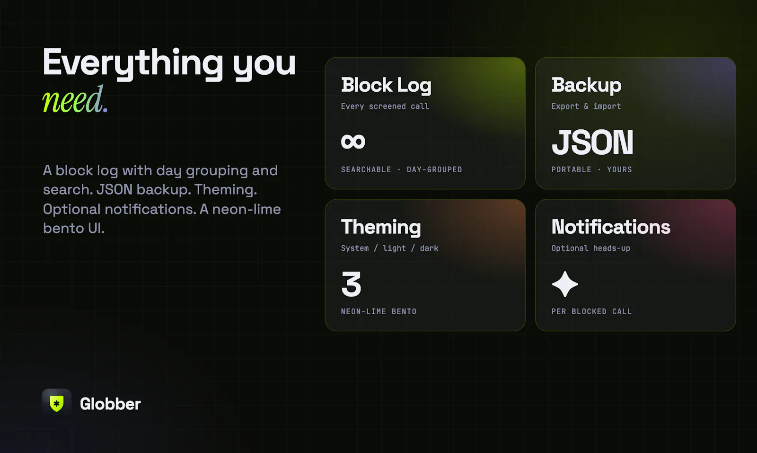Click the 'SEARCHABLE · DAY-GROUPED' label

(402, 169)
